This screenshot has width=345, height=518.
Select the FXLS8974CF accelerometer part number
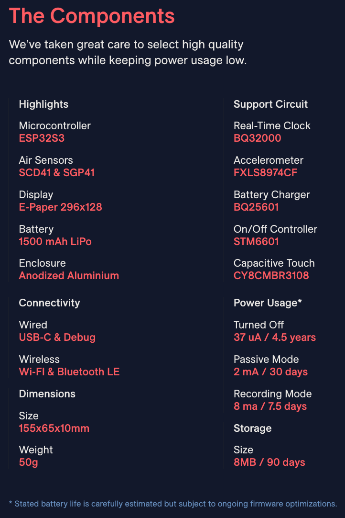click(265, 173)
